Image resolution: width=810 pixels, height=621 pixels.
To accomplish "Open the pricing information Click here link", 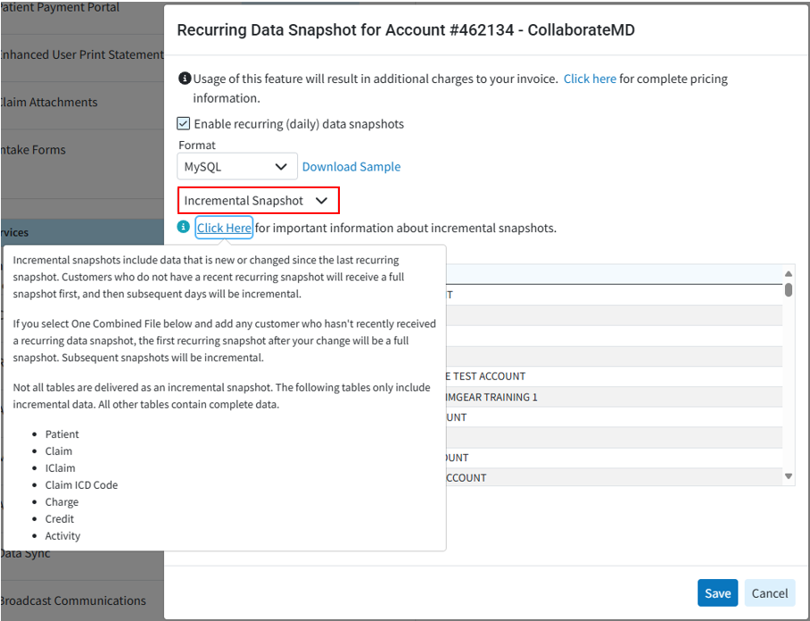I will (x=590, y=79).
